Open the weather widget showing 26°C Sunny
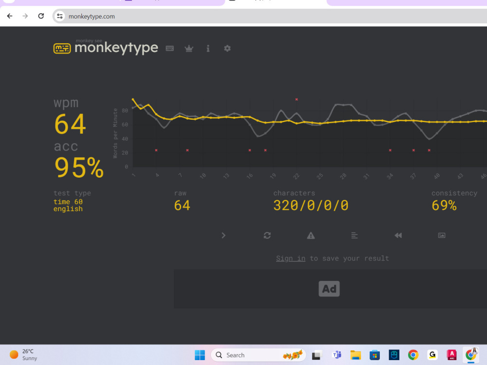487x365 pixels. pos(23,355)
